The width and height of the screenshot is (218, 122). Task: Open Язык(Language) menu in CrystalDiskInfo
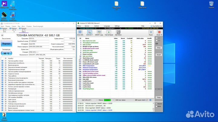coord(38,26)
